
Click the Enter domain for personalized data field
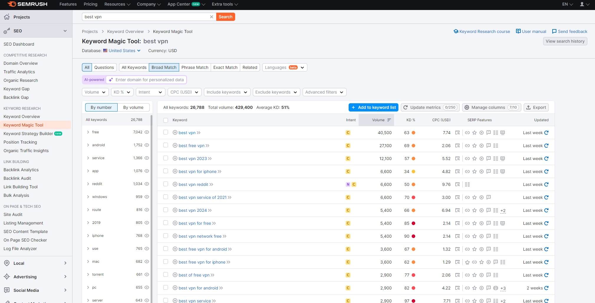tap(146, 80)
